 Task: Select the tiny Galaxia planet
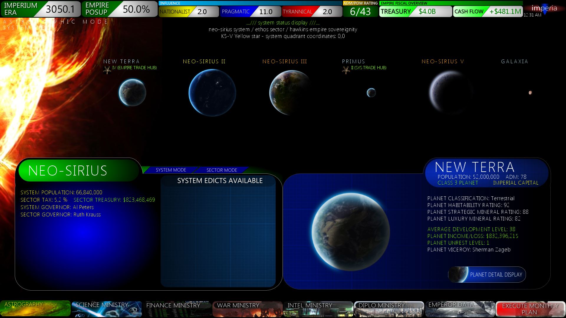[530, 93]
